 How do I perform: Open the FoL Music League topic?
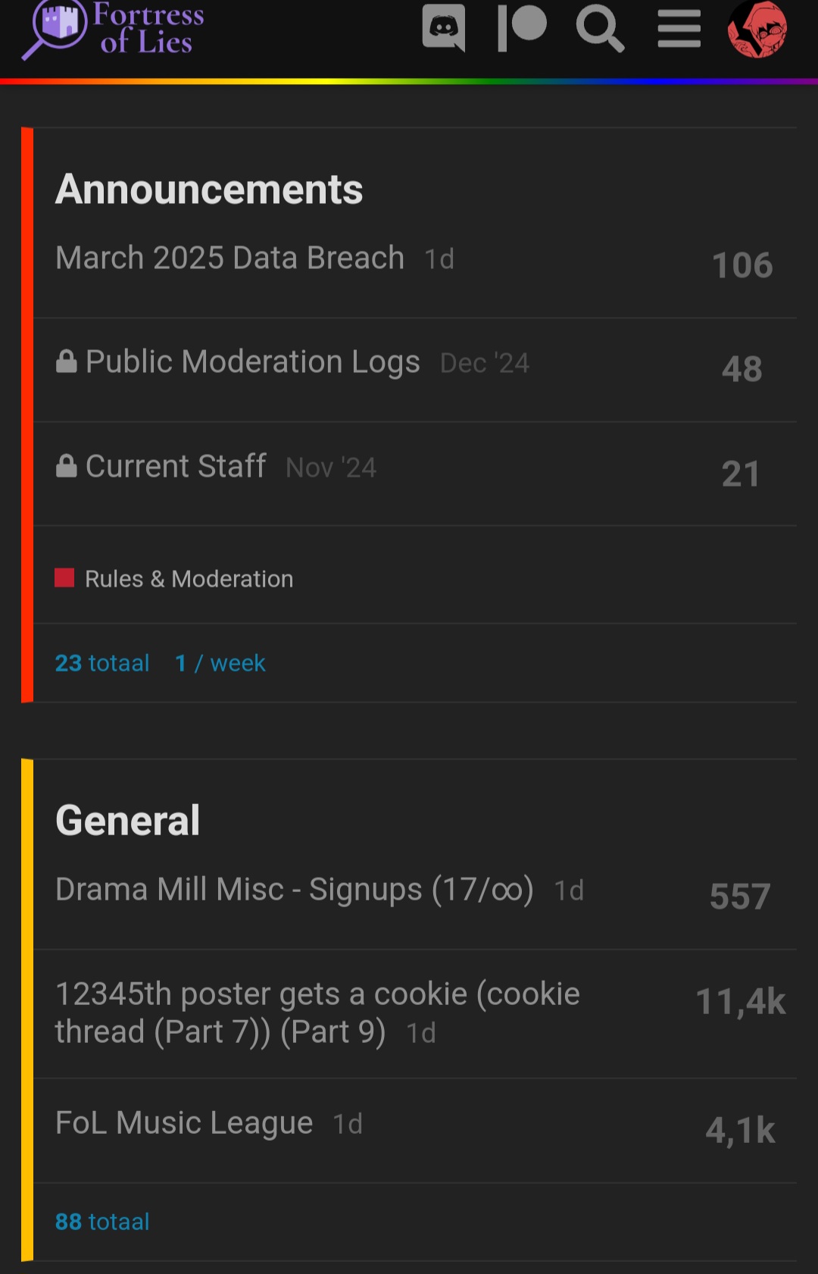[x=184, y=1122]
